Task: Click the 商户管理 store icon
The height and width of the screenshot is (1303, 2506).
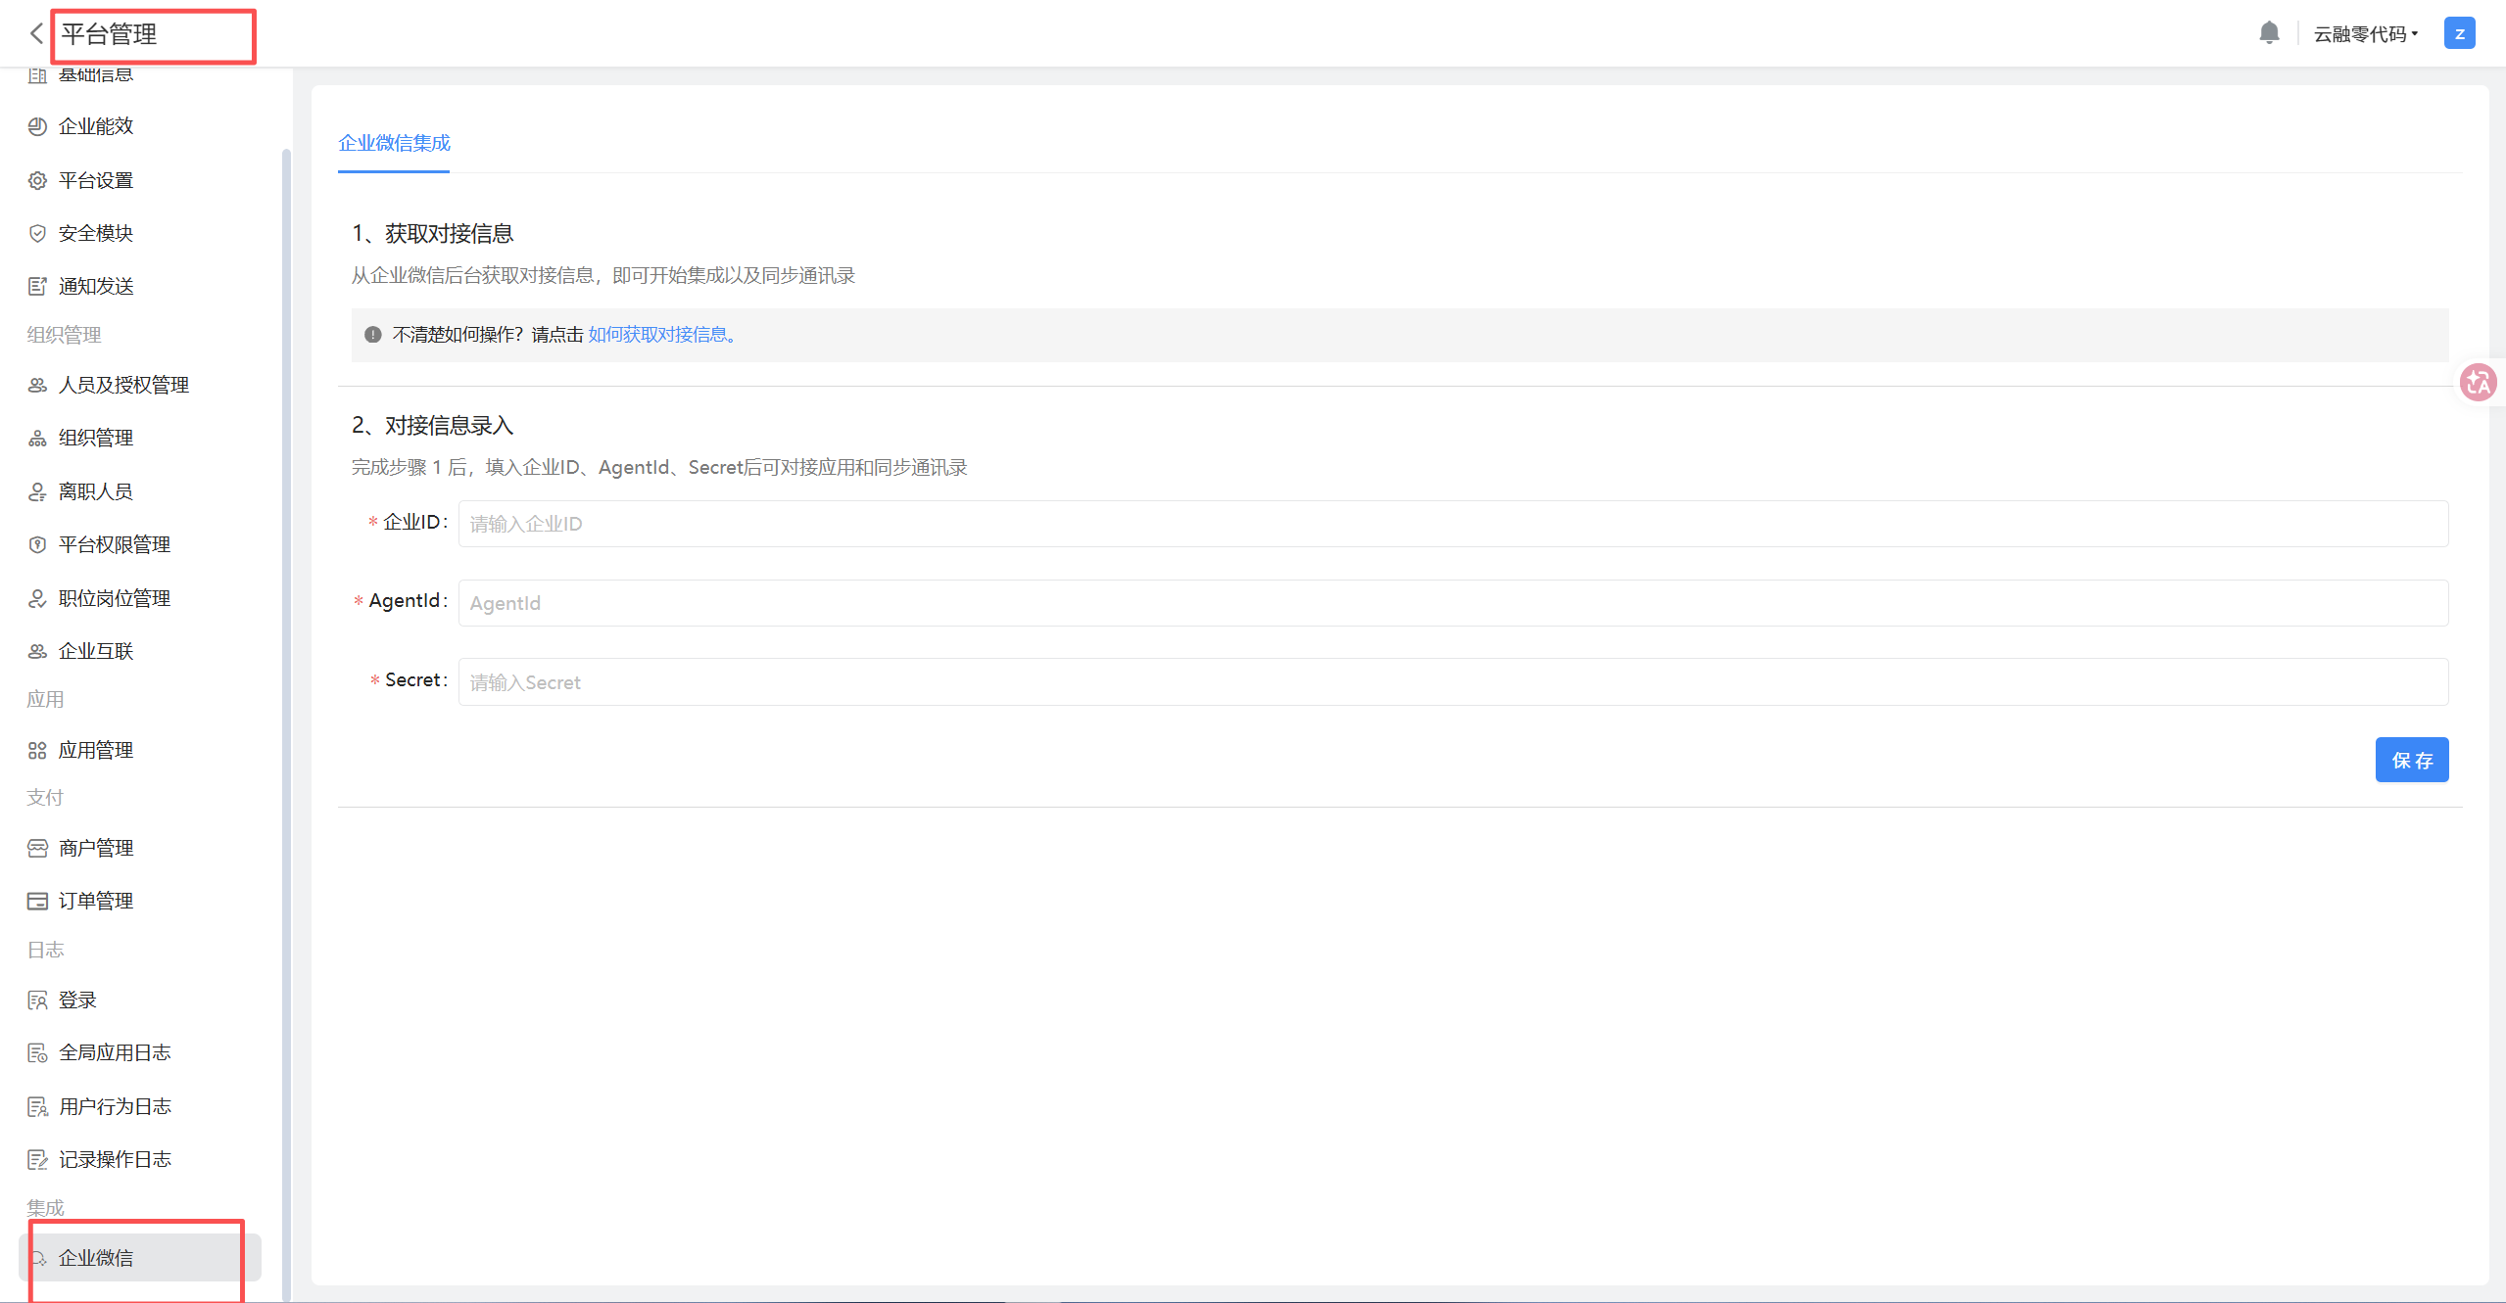Action: [x=37, y=848]
